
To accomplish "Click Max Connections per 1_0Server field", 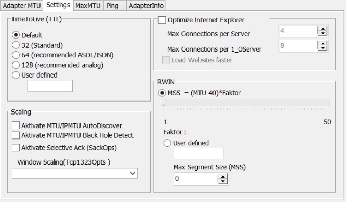I will (298, 46).
